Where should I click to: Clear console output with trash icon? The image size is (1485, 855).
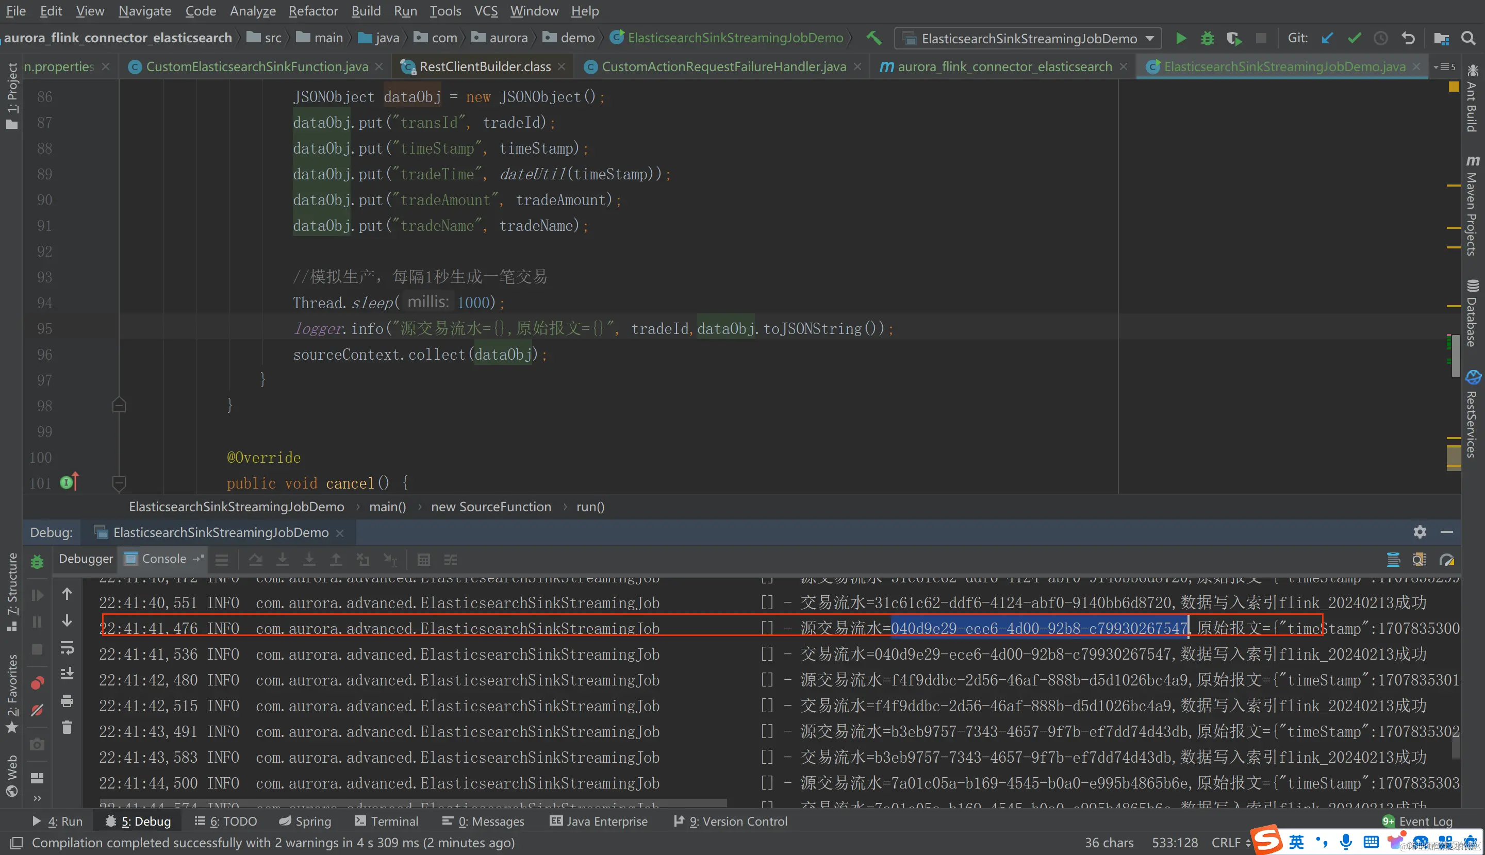coord(67,728)
